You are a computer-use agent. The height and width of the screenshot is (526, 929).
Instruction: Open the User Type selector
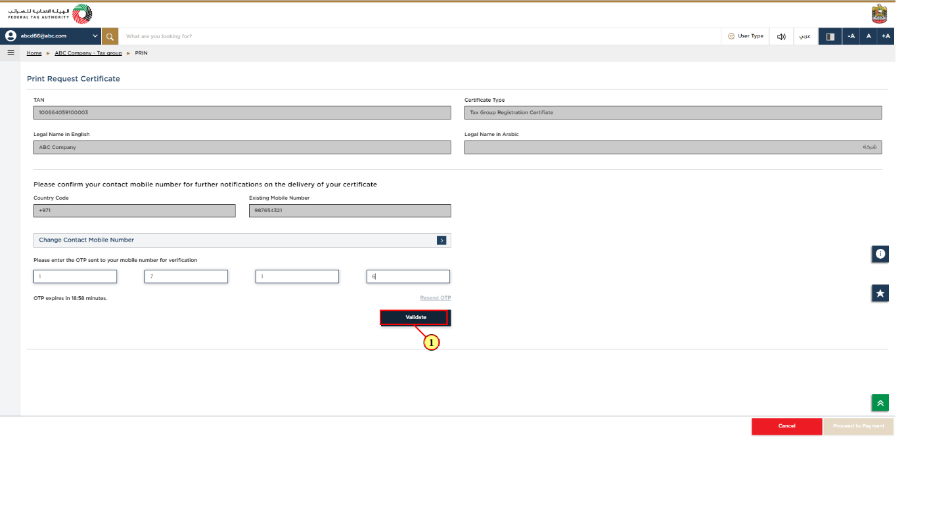746,36
